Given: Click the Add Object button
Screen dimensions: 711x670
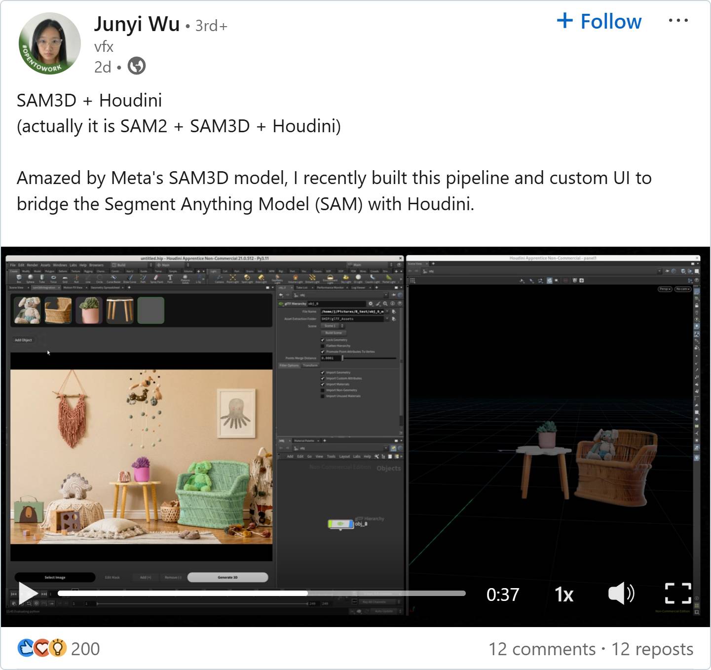Looking at the screenshot, I should (x=23, y=340).
